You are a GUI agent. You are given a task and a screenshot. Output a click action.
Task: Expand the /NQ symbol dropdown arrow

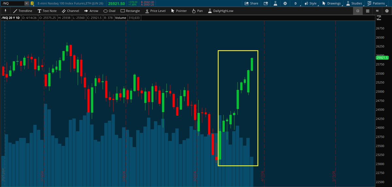click(26, 3)
